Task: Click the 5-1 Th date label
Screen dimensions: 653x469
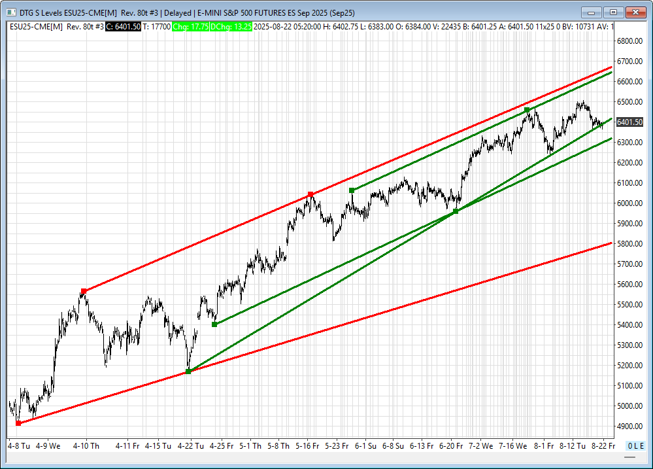Action: click(250, 445)
